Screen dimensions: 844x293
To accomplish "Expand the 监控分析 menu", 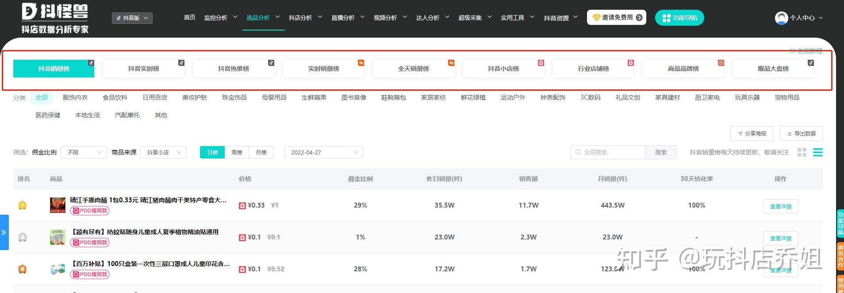I will (220, 18).
